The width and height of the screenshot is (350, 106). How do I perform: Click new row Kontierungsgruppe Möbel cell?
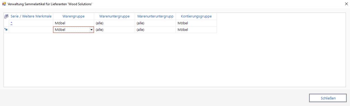click(x=196, y=30)
